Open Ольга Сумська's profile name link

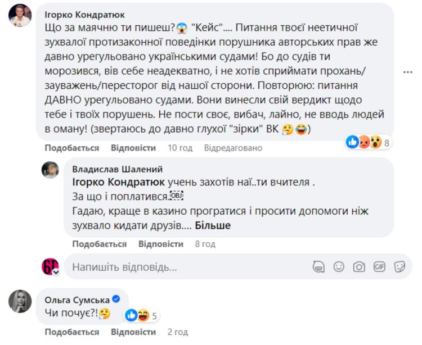[76, 299]
